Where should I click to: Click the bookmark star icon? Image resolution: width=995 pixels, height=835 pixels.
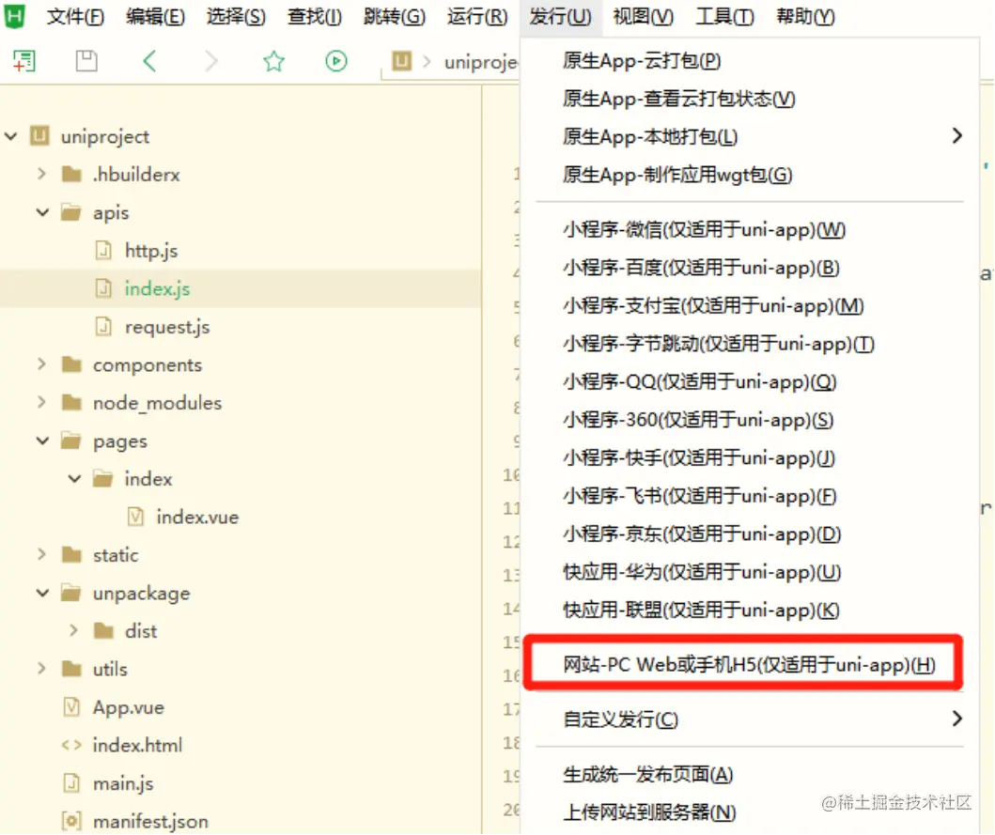click(274, 61)
